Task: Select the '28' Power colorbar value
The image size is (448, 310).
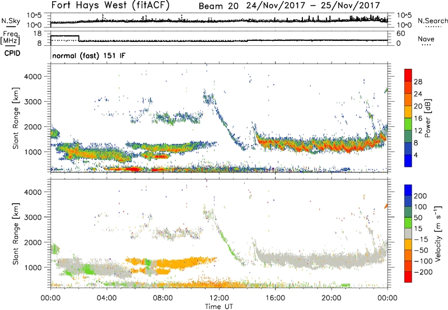Action: tap(418, 82)
